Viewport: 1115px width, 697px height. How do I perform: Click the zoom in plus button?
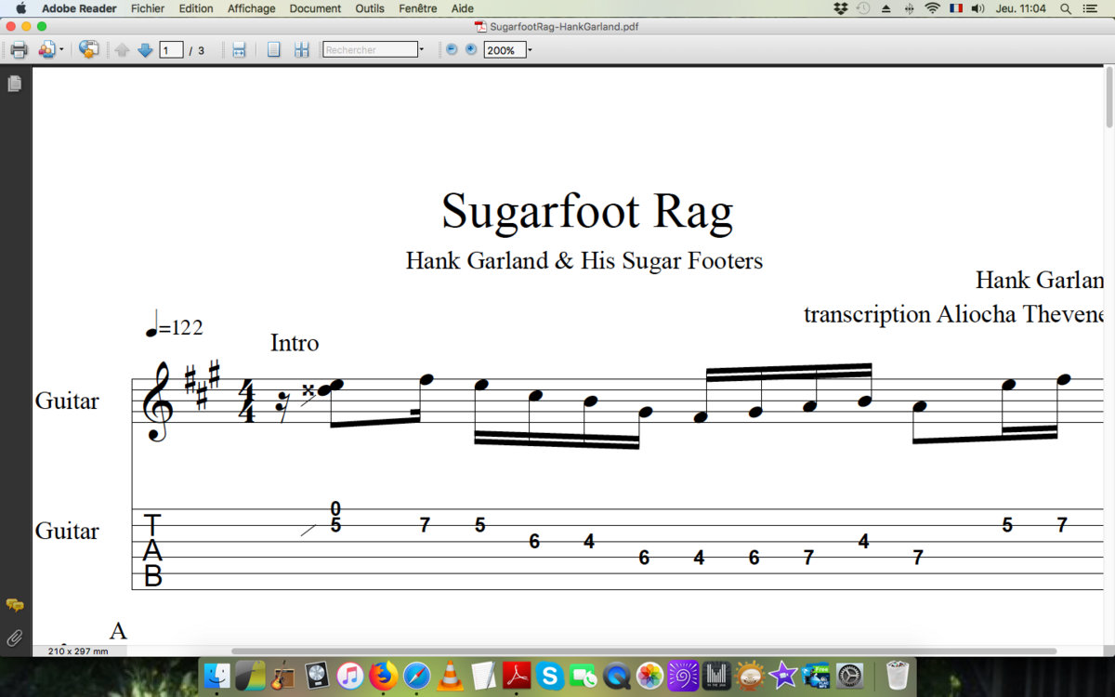(471, 49)
